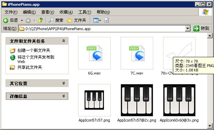Image resolution: width=214 pixels, height=130 pixels.
Task: Click the greyed Forward arrow icon
Action: click(x=28, y=21)
